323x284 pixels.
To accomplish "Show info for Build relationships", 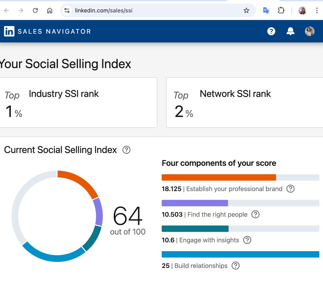I will coord(235,266).
